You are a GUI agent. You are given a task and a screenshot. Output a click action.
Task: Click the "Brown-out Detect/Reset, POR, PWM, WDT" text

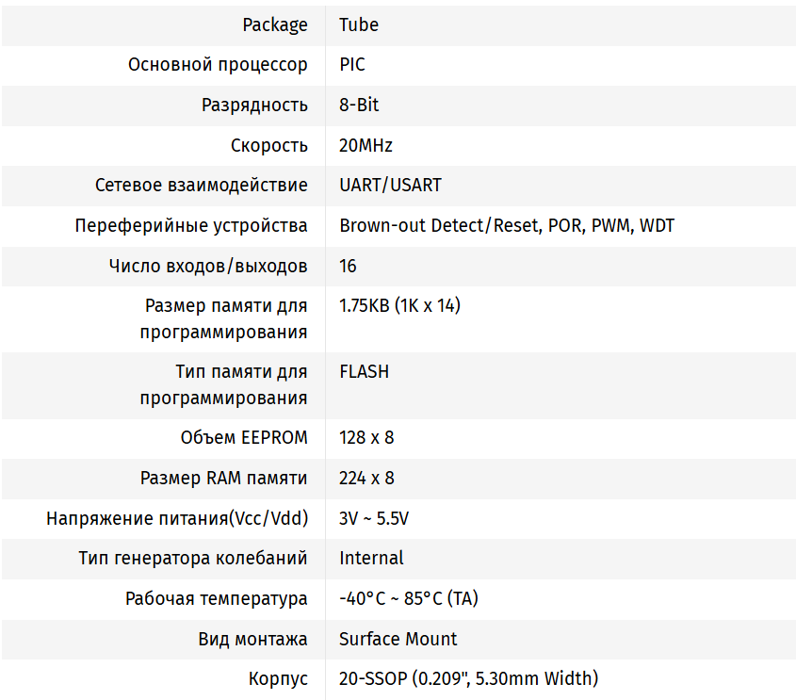pyautogui.click(x=507, y=226)
